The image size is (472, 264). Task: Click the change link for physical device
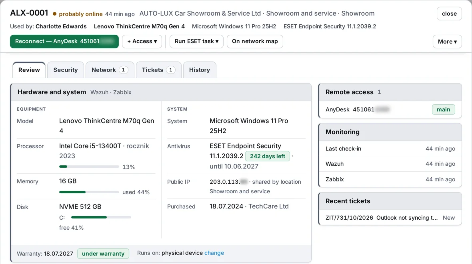tap(214, 253)
